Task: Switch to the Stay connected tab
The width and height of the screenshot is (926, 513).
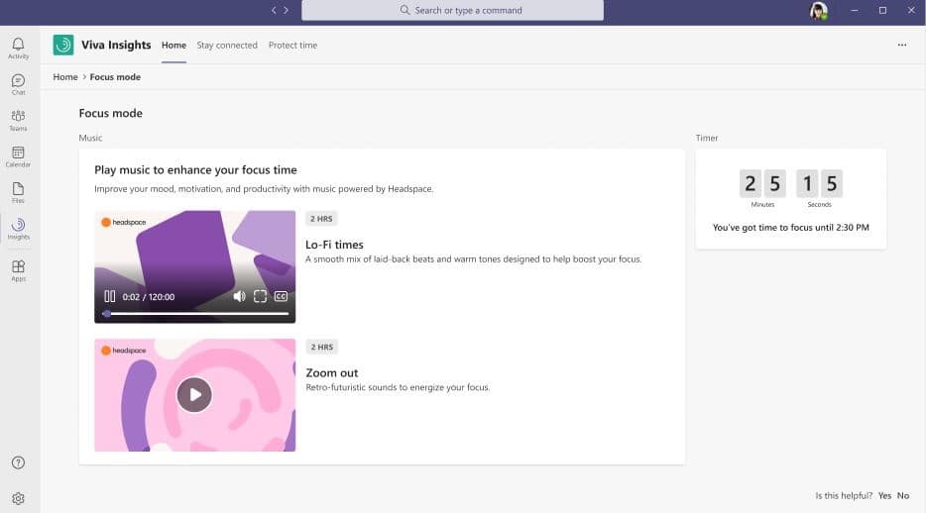Action: [227, 45]
